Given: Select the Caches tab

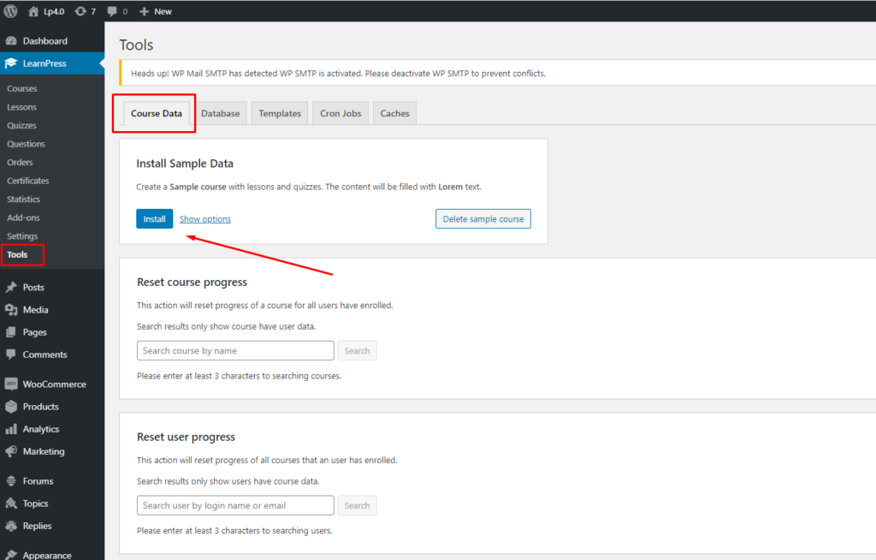Looking at the screenshot, I should point(394,114).
